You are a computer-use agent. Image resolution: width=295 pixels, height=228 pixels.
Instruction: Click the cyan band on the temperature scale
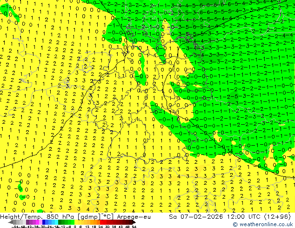pos(56,222)
